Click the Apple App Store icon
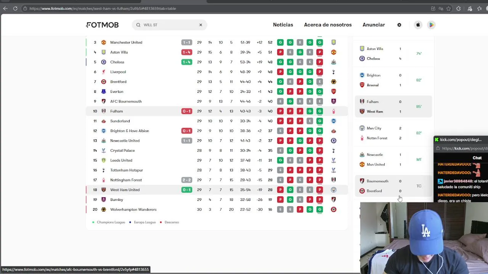The width and height of the screenshot is (488, 274). [418, 25]
